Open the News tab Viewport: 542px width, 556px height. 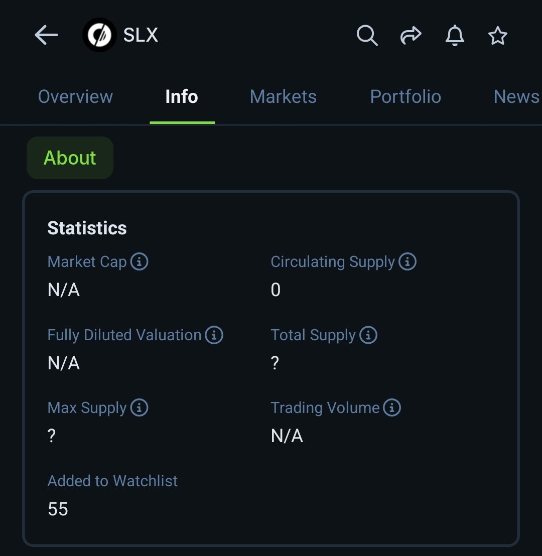point(516,96)
